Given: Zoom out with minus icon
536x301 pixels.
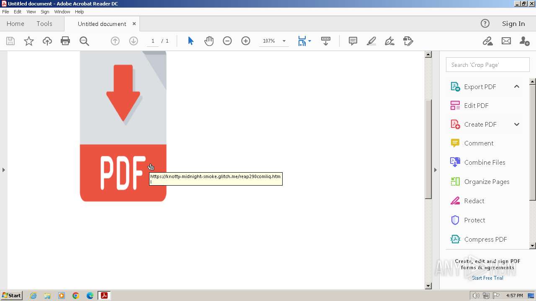Looking at the screenshot, I should (227, 41).
